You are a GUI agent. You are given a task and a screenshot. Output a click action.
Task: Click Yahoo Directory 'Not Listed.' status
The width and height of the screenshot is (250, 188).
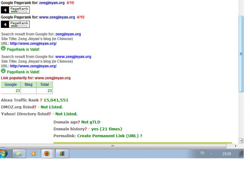tap(66, 114)
